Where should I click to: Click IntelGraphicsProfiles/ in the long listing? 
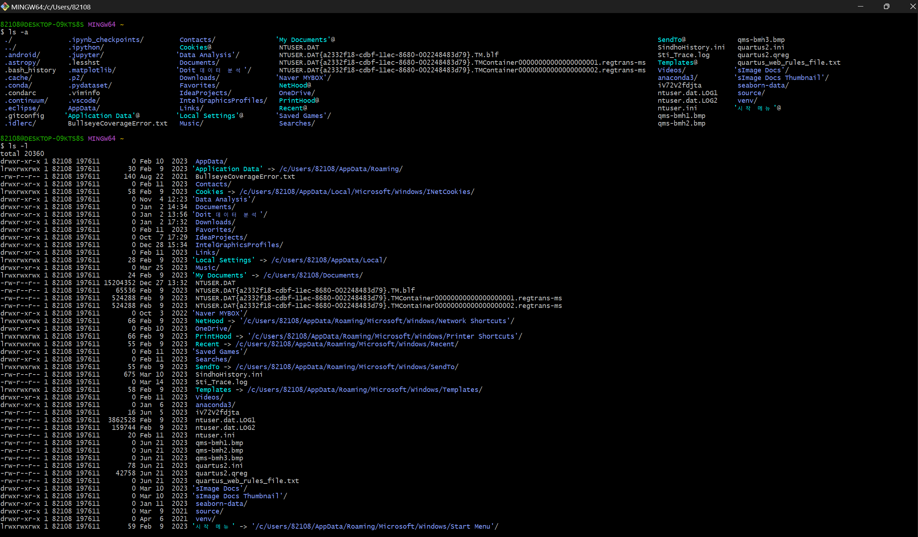239,245
